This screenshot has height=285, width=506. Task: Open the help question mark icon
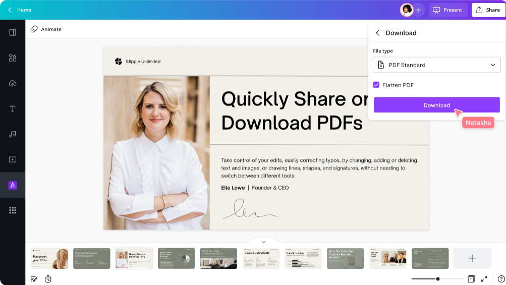[x=501, y=279]
